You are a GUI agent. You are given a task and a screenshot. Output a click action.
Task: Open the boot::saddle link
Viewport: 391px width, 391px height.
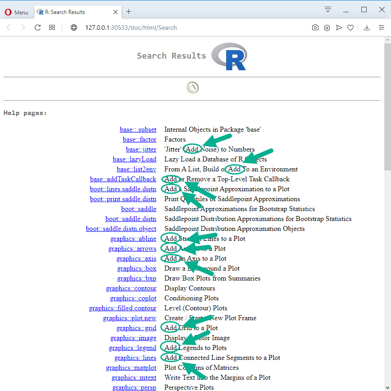[139, 209]
